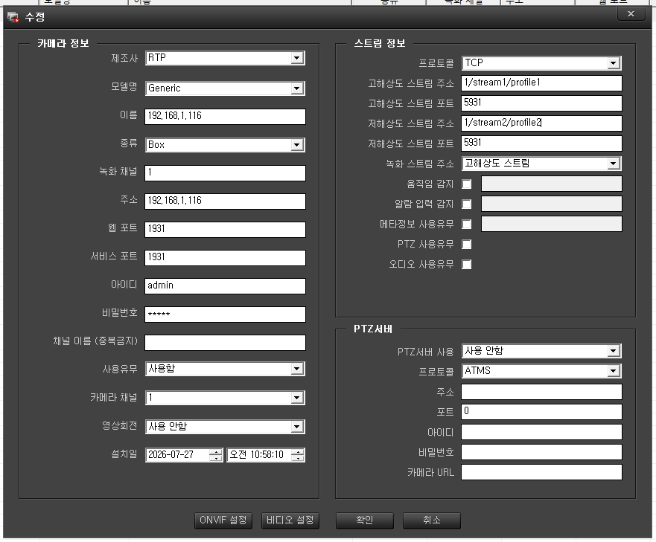Click the 저해상도 스트림 주소 field
656x542 pixels.
(541, 123)
